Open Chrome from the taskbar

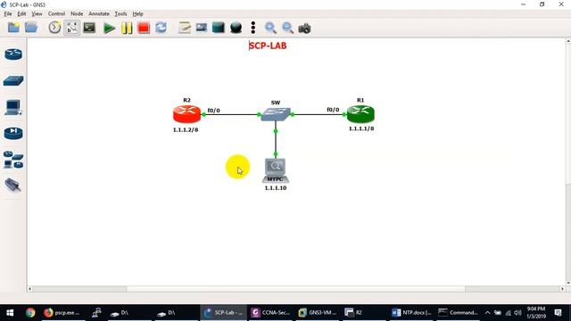pos(30,313)
